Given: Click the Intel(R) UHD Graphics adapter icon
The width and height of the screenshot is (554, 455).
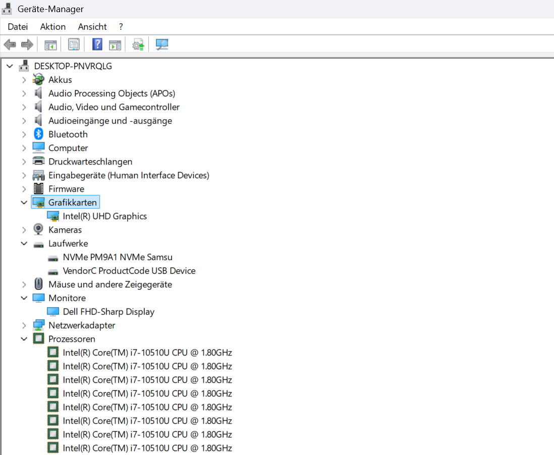Looking at the screenshot, I should click(x=53, y=216).
